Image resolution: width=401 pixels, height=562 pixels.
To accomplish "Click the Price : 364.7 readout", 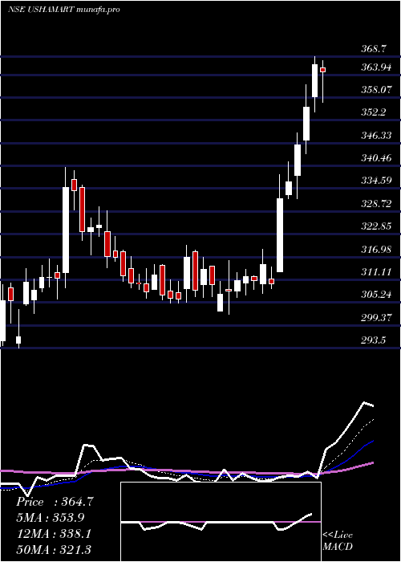I will tap(55, 502).
